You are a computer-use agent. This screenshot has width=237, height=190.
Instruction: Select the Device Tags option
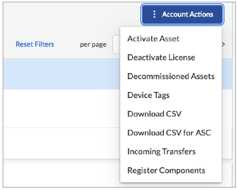coord(148,95)
